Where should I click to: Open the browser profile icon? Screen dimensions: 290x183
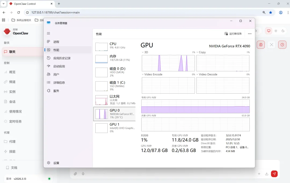tap(281, 12)
